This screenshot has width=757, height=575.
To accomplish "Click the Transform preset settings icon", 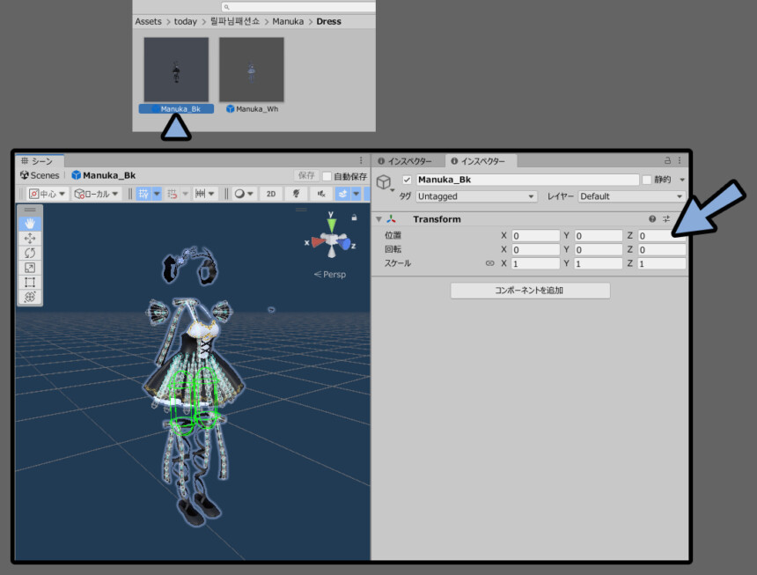I will coord(666,219).
